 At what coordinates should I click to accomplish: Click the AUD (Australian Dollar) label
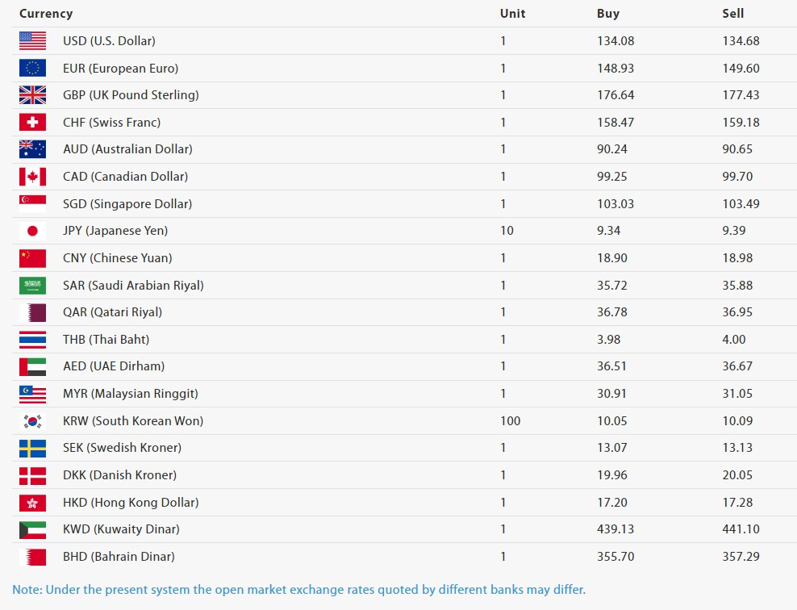(x=127, y=149)
